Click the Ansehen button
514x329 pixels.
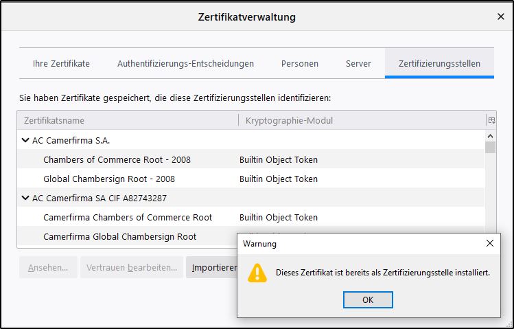pos(48,267)
